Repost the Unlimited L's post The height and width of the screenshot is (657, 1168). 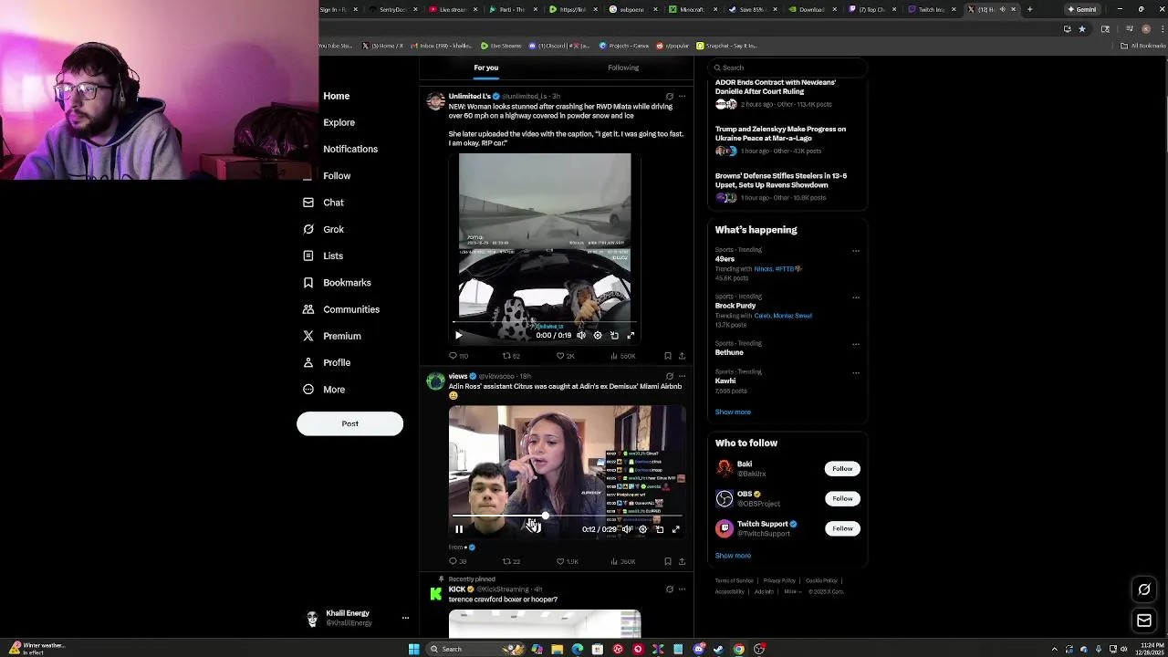coord(506,356)
